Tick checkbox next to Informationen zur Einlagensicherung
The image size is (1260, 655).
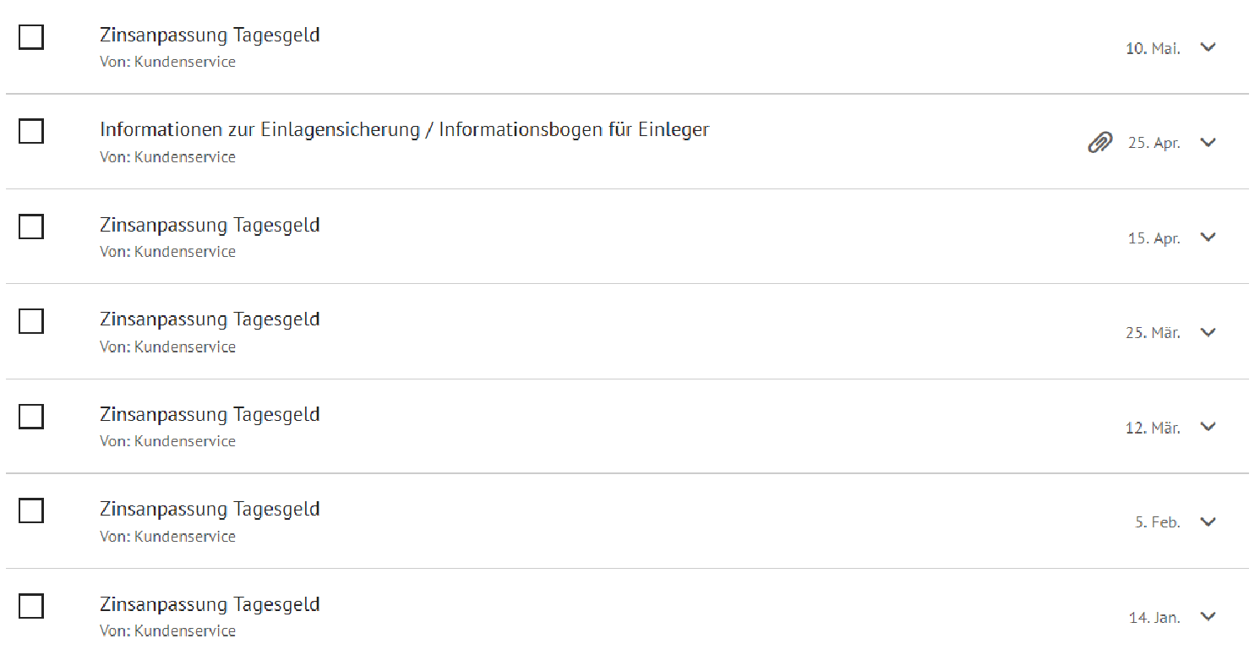click(x=31, y=132)
